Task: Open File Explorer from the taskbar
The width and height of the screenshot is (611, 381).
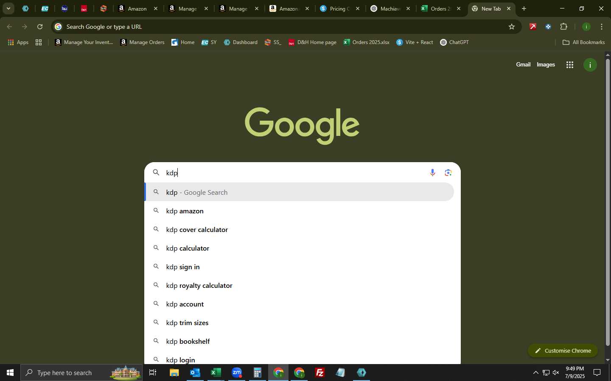Action: (x=174, y=373)
